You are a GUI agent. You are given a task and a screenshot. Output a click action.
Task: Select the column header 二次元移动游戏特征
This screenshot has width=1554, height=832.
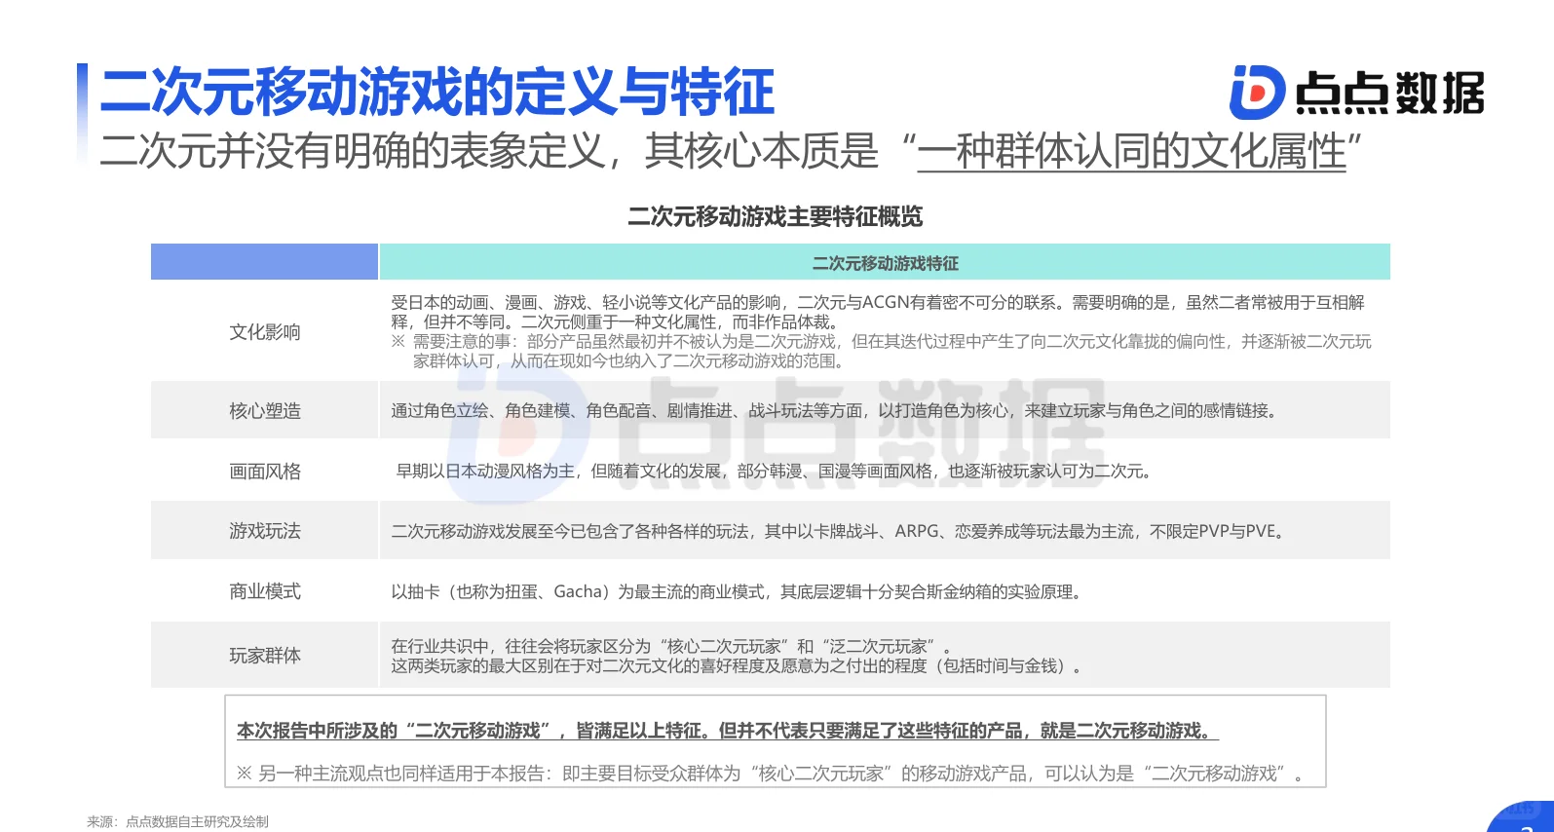(885, 263)
